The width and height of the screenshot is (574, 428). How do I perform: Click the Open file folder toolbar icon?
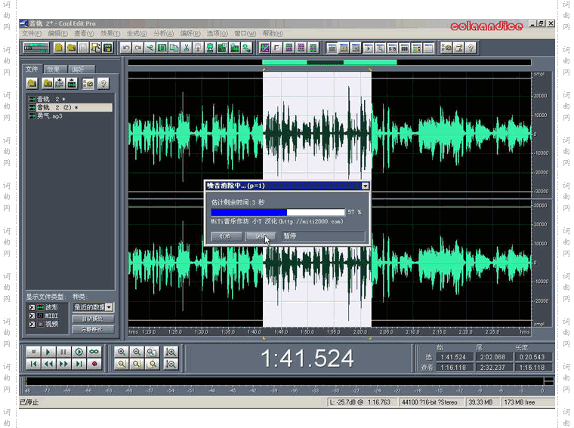tap(72, 48)
